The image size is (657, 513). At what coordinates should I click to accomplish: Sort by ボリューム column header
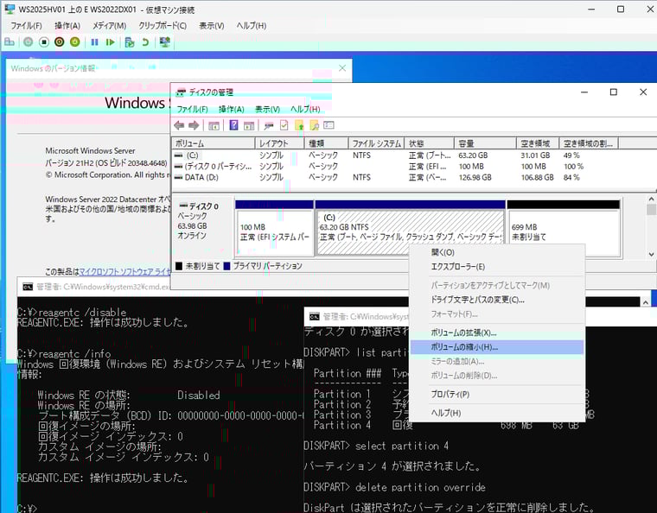[x=214, y=143]
